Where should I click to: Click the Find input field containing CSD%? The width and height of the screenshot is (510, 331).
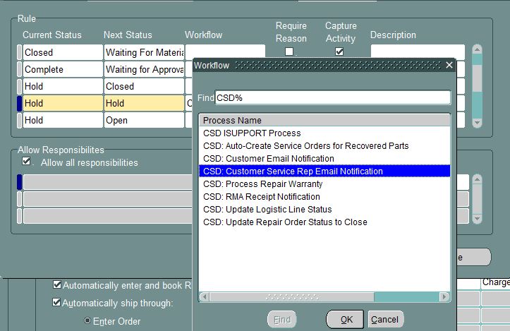333,97
